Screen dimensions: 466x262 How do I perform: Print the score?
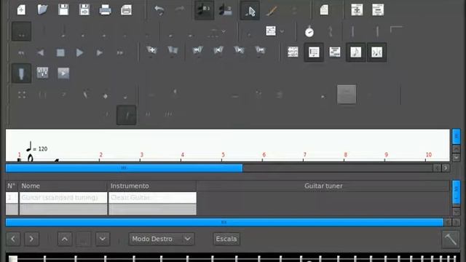105,9
